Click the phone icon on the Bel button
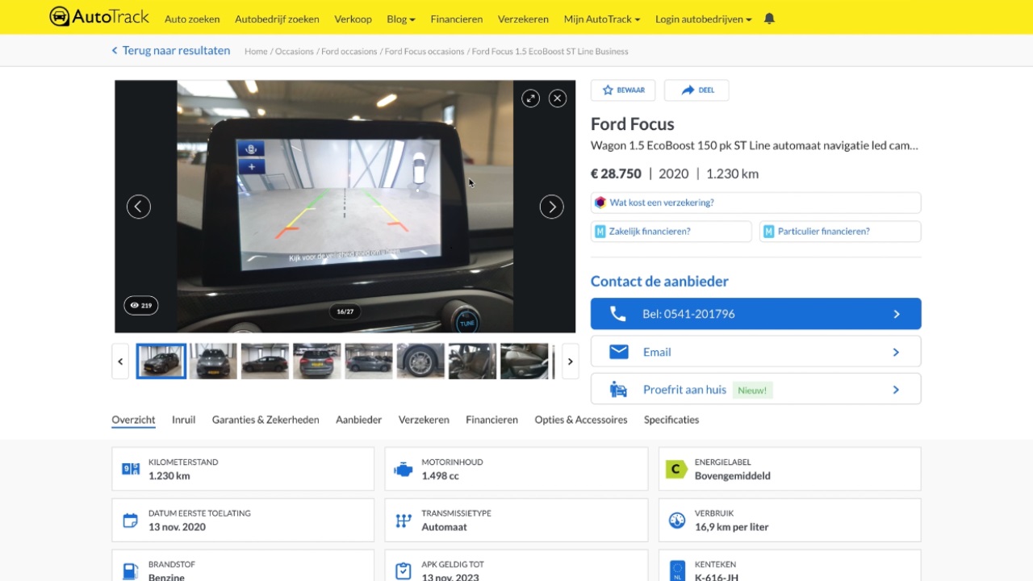Screen dimensions: 1033x581 618,314
